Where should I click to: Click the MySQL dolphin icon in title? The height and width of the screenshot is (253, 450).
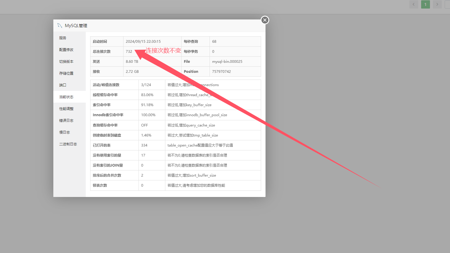click(60, 26)
